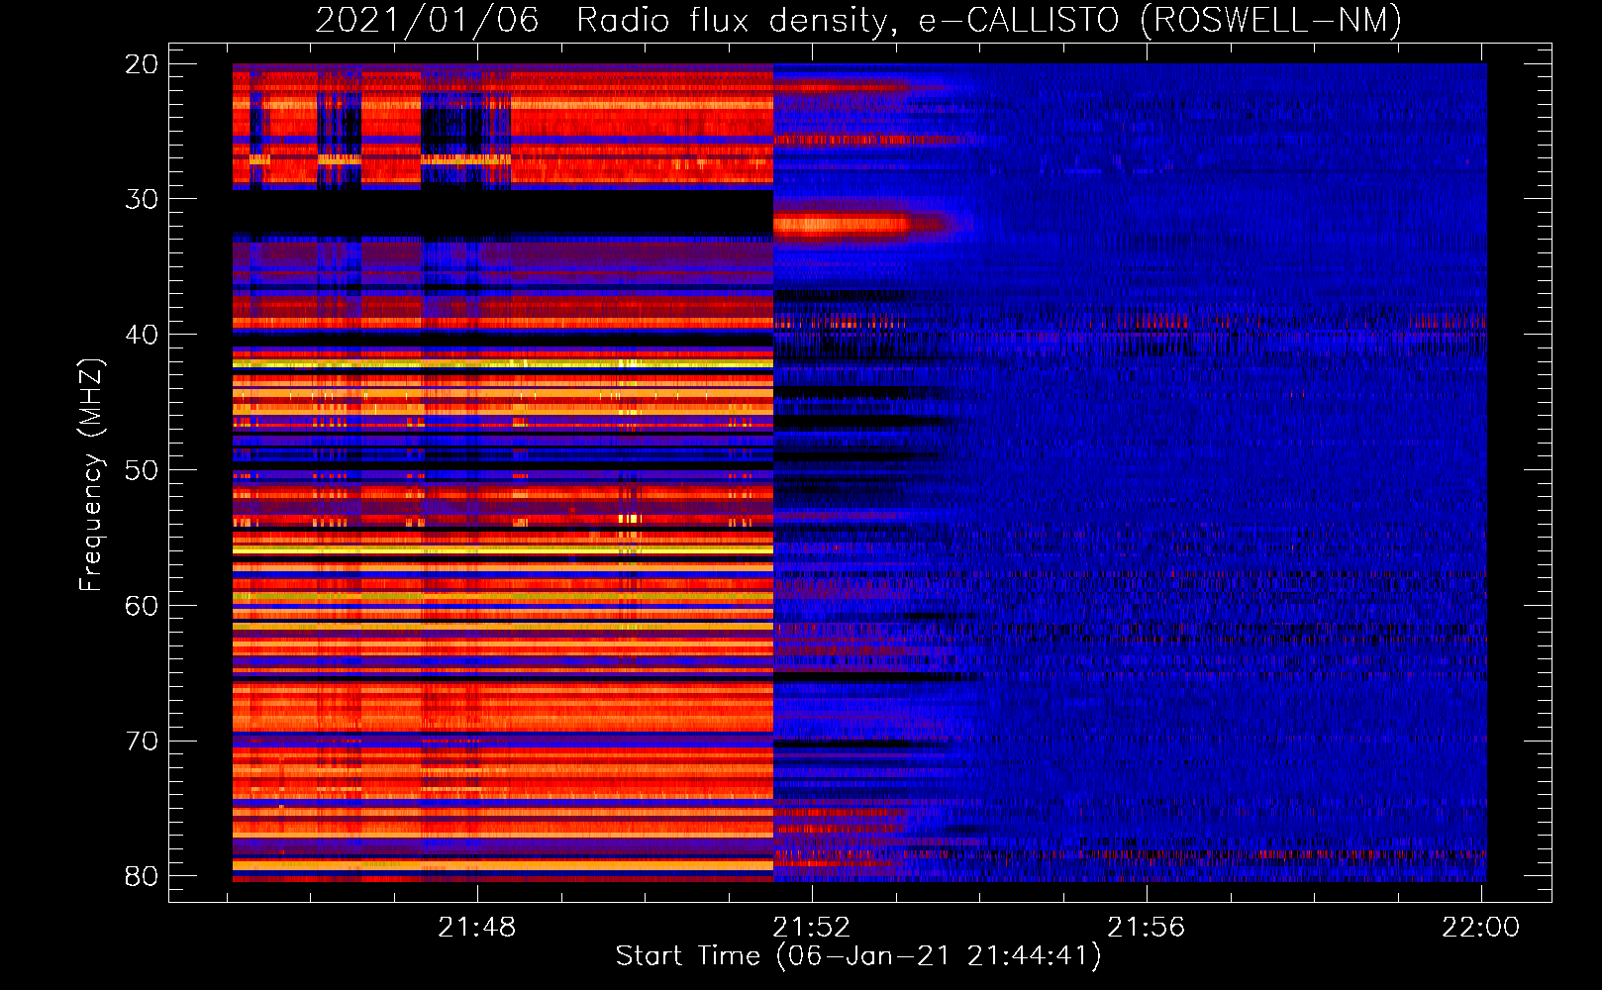Select the 20 MHz frequency tick label
This screenshot has height=990, width=1602.
tap(142, 64)
